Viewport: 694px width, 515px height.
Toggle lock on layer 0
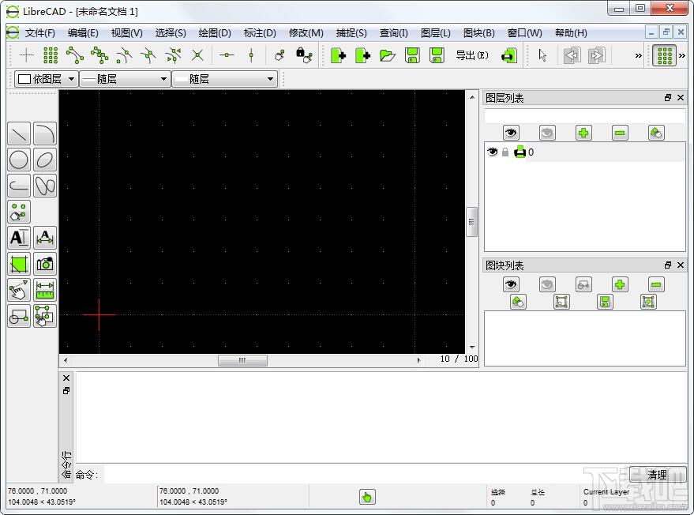[505, 152]
